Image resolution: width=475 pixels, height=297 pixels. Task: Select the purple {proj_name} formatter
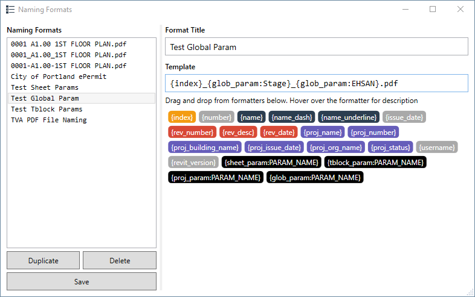point(323,133)
